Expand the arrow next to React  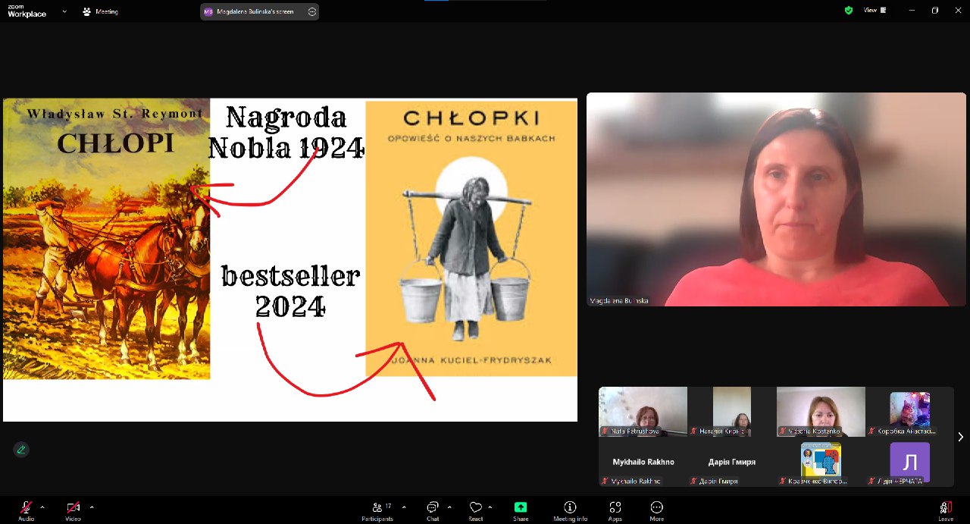(490, 507)
